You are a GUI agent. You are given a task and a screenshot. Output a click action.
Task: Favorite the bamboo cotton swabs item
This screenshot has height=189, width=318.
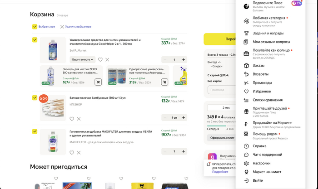tap(72, 119)
